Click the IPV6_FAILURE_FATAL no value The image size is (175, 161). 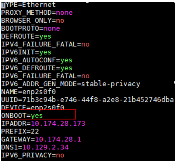[85, 76]
